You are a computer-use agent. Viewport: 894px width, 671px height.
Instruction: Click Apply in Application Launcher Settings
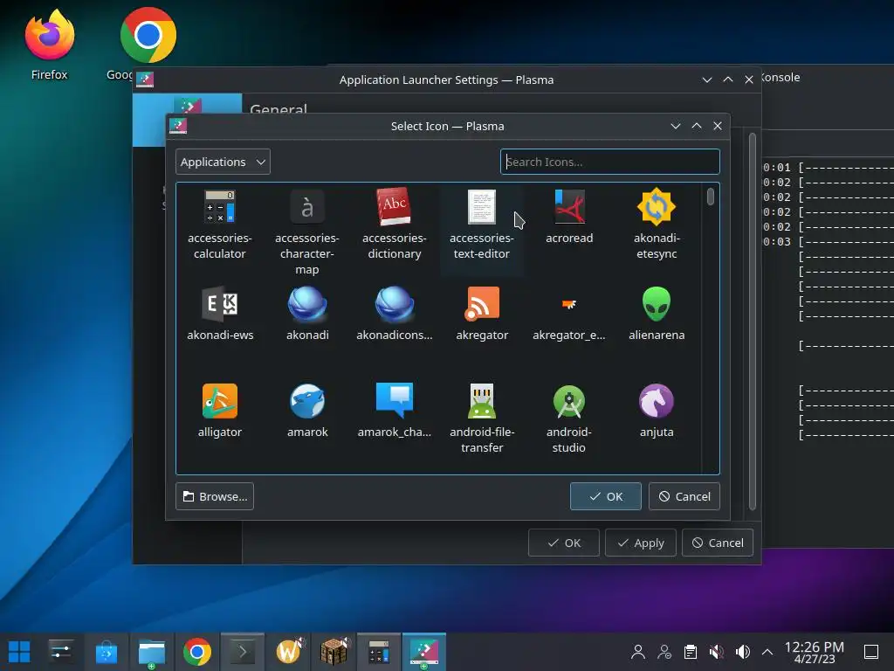click(640, 543)
